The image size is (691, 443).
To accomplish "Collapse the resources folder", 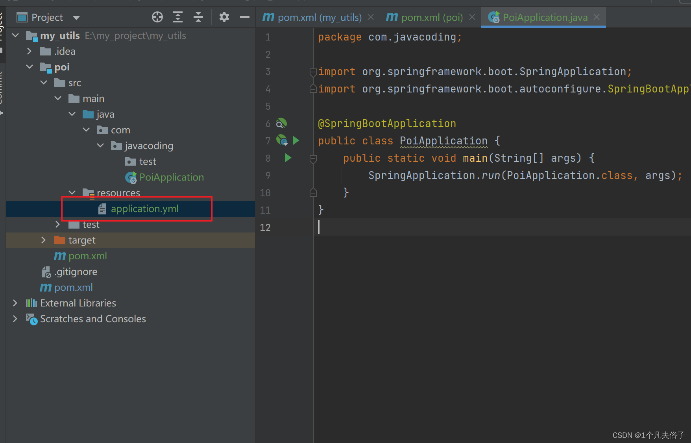I will [x=72, y=193].
